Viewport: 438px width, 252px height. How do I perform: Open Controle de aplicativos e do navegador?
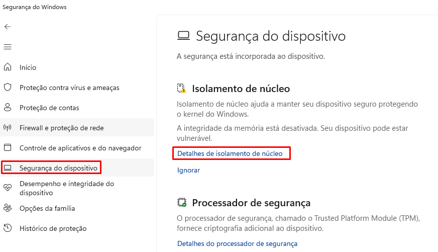(x=80, y=148)
